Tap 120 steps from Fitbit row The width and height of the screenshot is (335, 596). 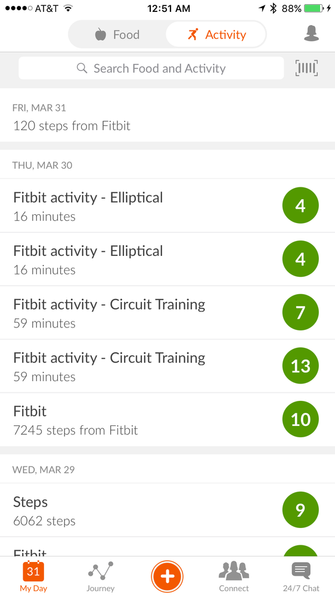[x=167, y=115]
